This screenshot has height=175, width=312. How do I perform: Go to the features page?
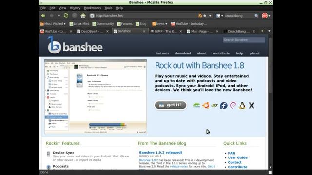tap(162, 53)
